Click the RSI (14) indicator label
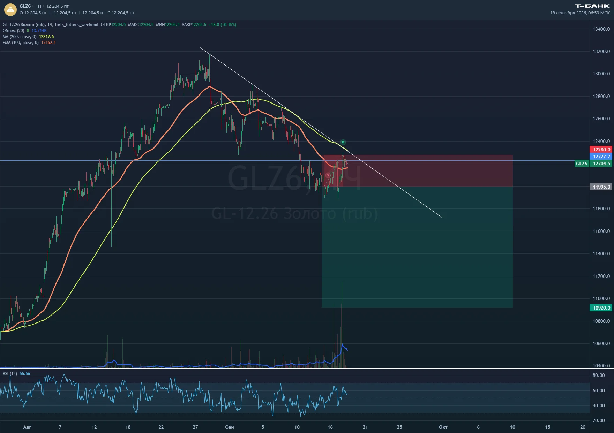This screenshot has width=614, height=433. tap(10, 374)
